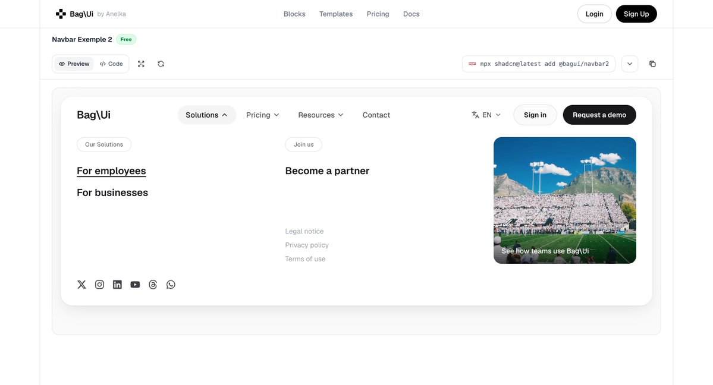Open the Privacy policy link
This screenshot has width=713, height=385.
[x=307, y=245]
